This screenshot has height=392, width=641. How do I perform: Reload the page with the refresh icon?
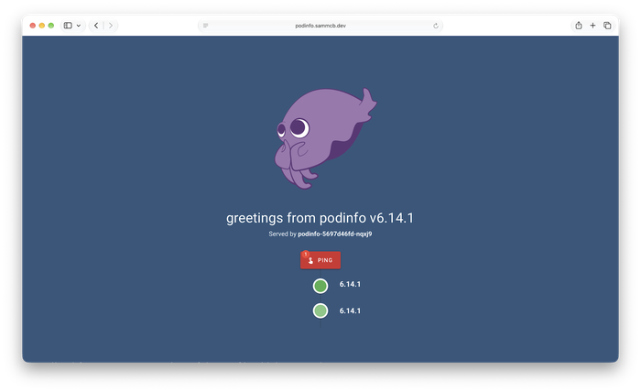[435, 26]
